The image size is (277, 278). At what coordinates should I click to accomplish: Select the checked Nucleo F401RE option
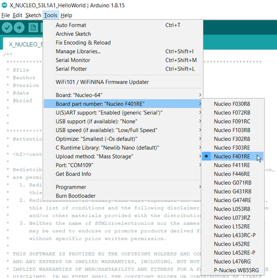(232, 156)
